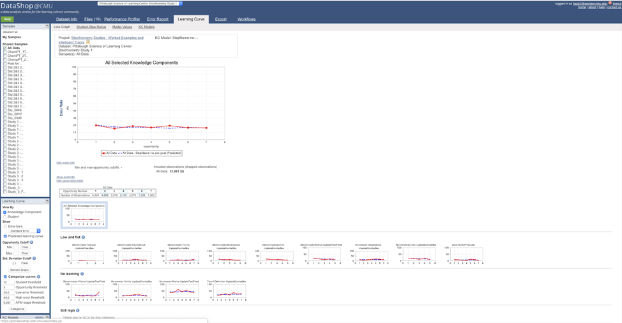Open Denominator2Value UpdateTextField thumbnail graph

321,254
